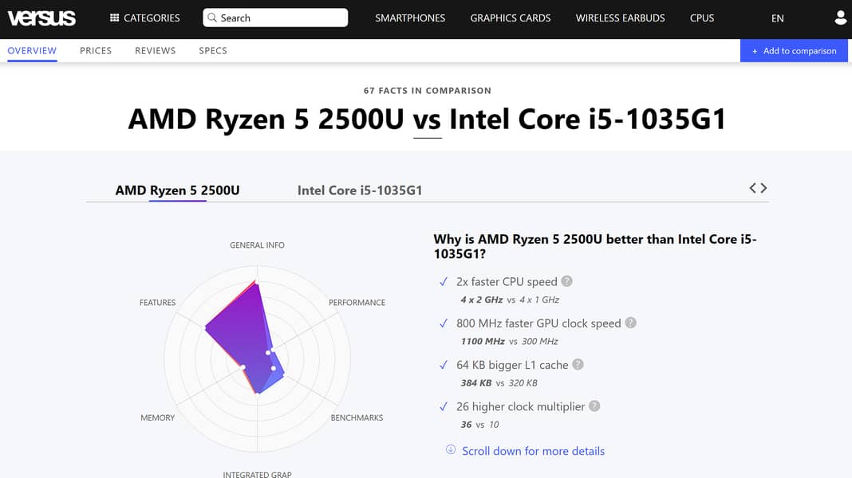
Task: Click the next arrow chevron
Action: pos(764,188)
